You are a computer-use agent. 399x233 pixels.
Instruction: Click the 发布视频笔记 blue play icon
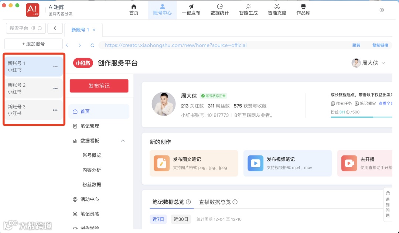tap(256, 163)
